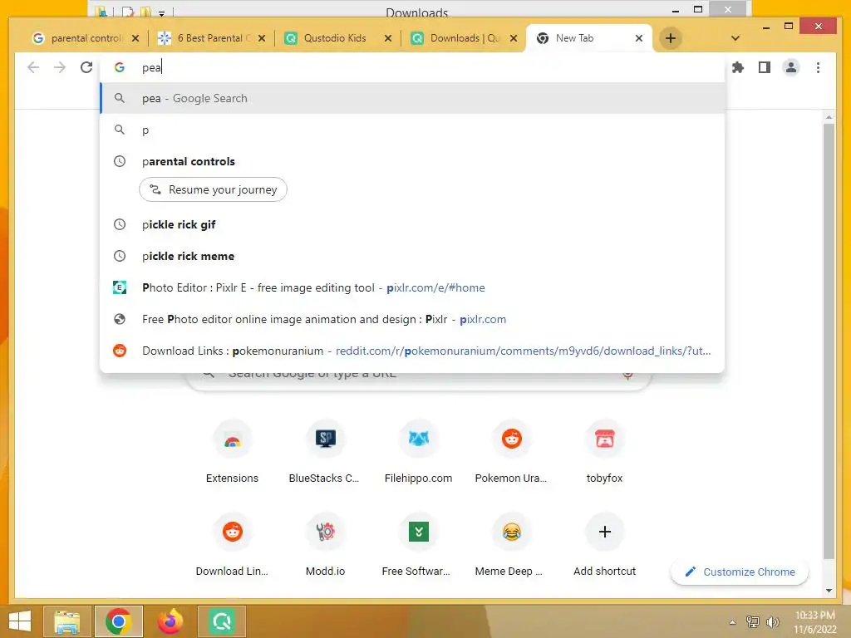
Task: Show hidden tray icons arrow
Action: pyautogui.click(x=733, y=622)
